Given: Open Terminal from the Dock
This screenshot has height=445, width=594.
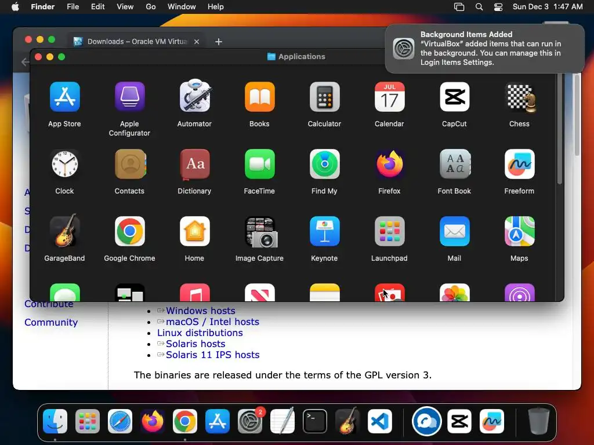Looking at the screenshot, I should pyautogui.click(x=315, y=421).
